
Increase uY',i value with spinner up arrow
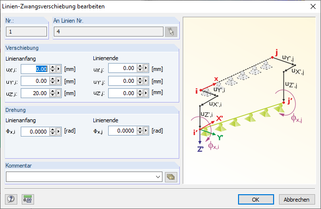[x=53, y=79]
